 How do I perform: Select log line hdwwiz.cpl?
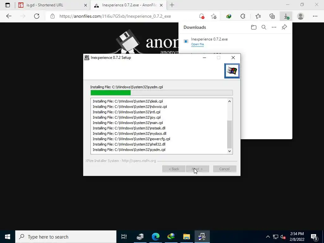click(x=130, y=107)
